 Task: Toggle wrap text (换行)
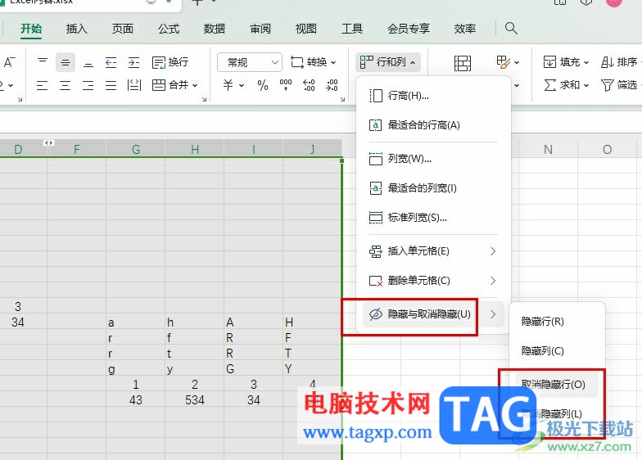click(170, 62)
